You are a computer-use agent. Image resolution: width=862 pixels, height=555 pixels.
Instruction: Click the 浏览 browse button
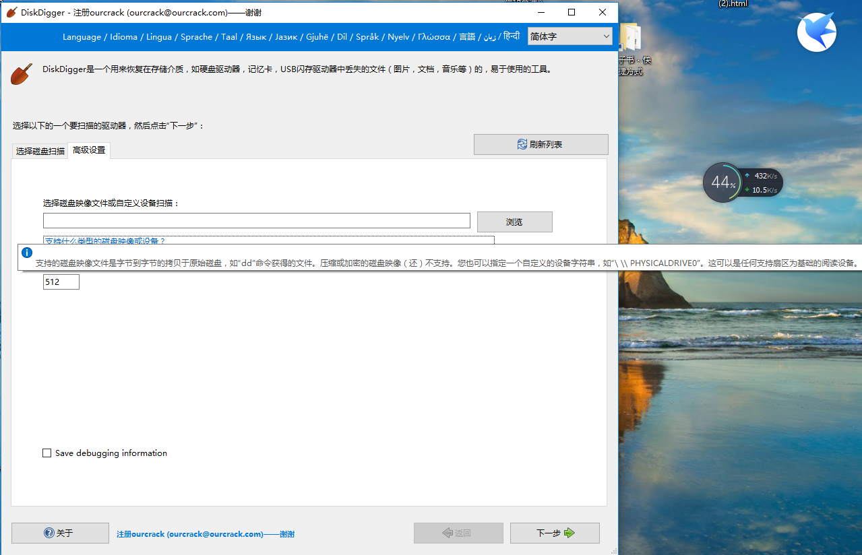pyautogui.click(x=514, y=222)
